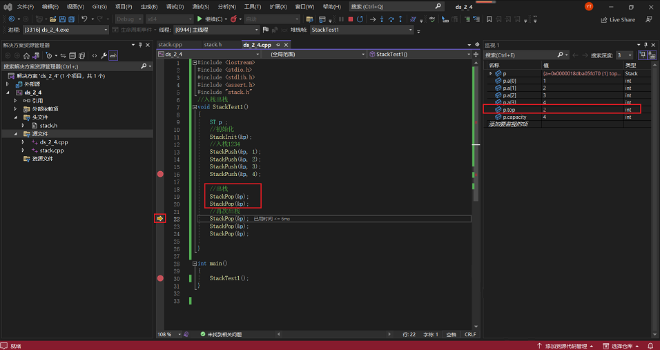Toggle the second watch view mode button

pos(652,55)
